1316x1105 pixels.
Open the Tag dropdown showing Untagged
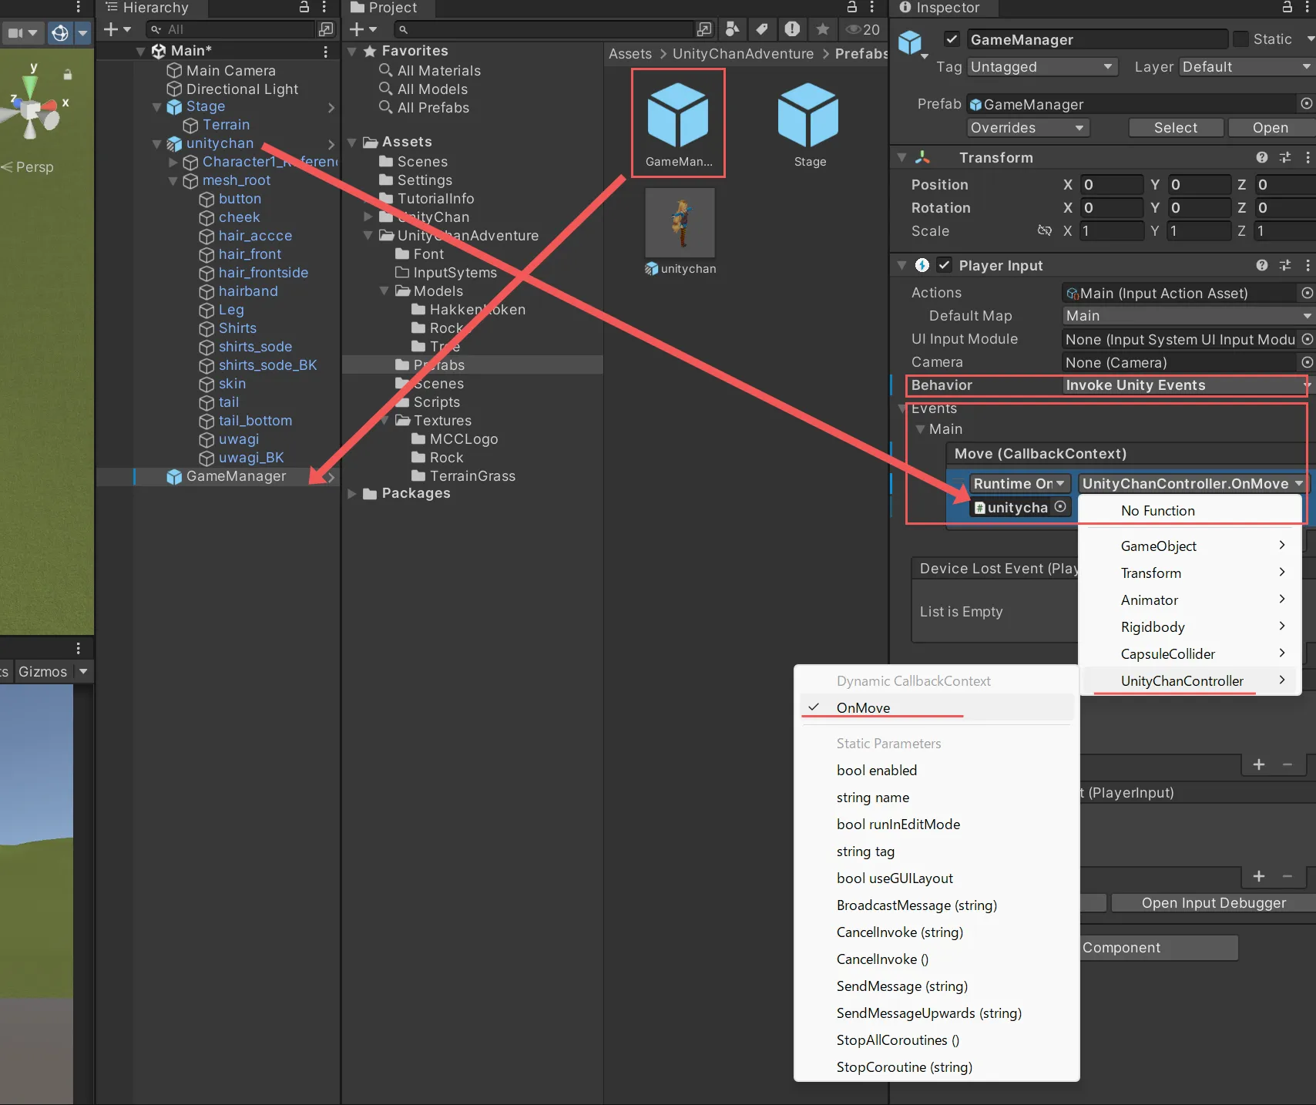(1042, 67)
